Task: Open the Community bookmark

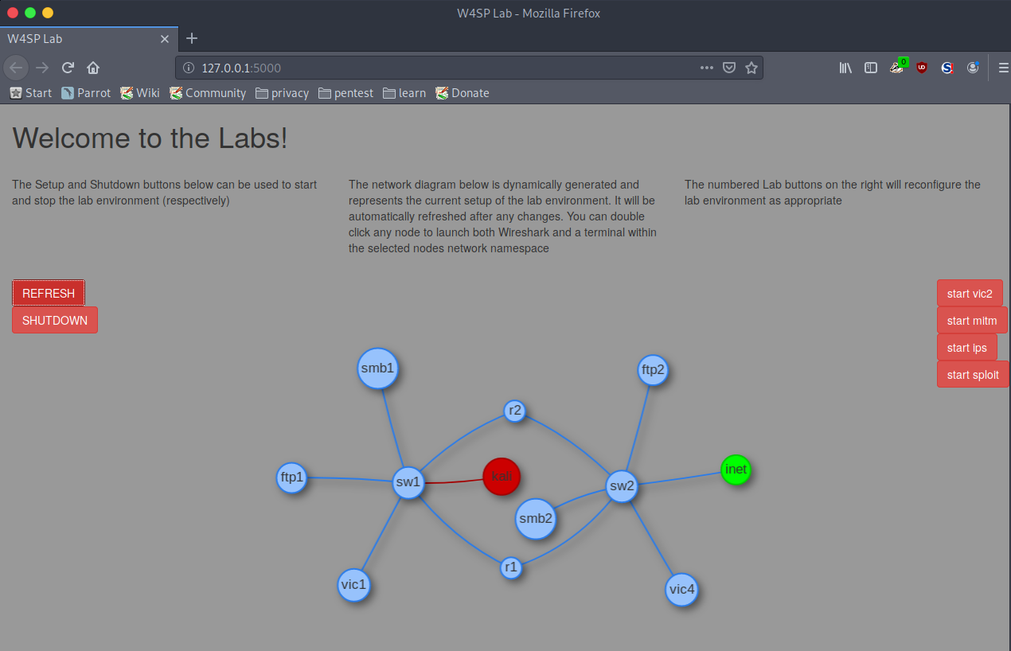Action: point(208,93)
